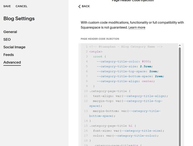Switch to the Social Image section

pyautogui.click(x=14, y=47)
